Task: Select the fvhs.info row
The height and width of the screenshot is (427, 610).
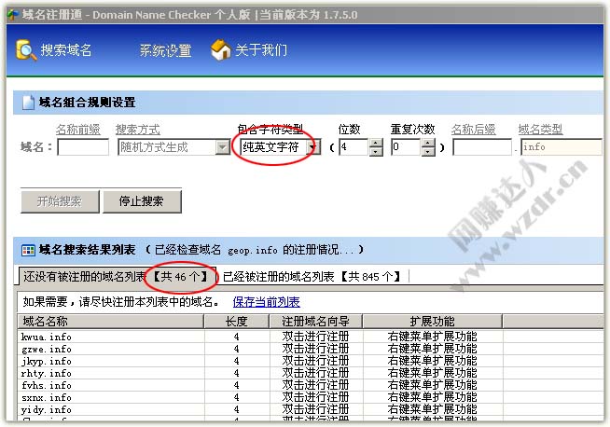Action: tap(311, 385)
